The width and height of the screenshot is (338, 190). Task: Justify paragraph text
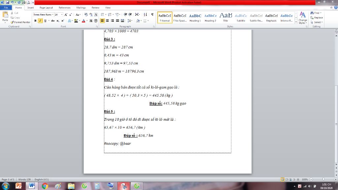point(117,21)
